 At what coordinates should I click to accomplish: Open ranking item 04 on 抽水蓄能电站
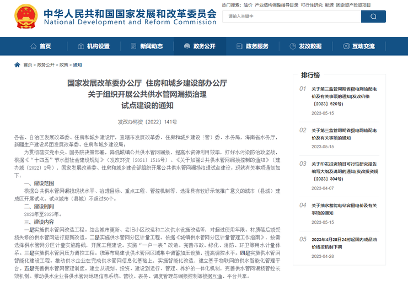tap(344, 209)
